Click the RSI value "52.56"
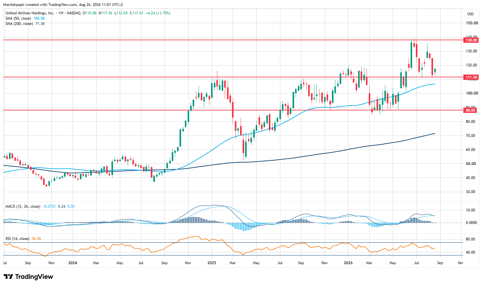Viewport: 483px width, 286px height. (36, 239)
